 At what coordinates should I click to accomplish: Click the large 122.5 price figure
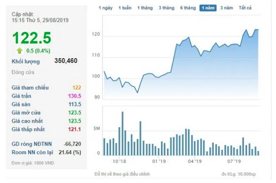(x=32, y=38)
